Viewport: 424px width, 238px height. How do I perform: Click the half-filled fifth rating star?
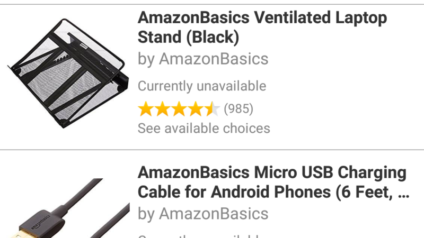click(x=213, y=109)
